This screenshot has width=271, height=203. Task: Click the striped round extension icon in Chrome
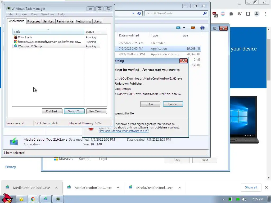click(223, 14)
